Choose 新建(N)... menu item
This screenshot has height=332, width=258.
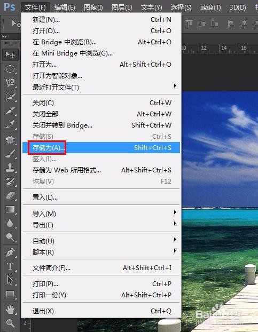click(101, 20)
